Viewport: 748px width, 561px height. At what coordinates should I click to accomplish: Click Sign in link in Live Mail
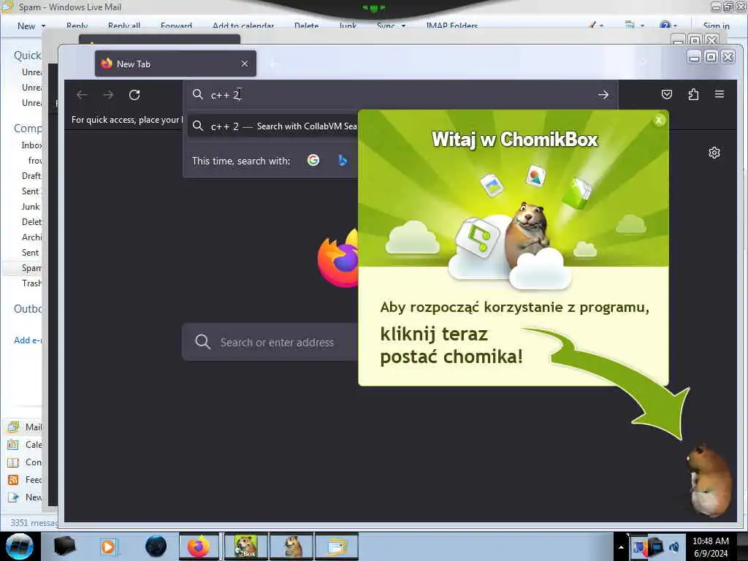[x=716, y=26]
